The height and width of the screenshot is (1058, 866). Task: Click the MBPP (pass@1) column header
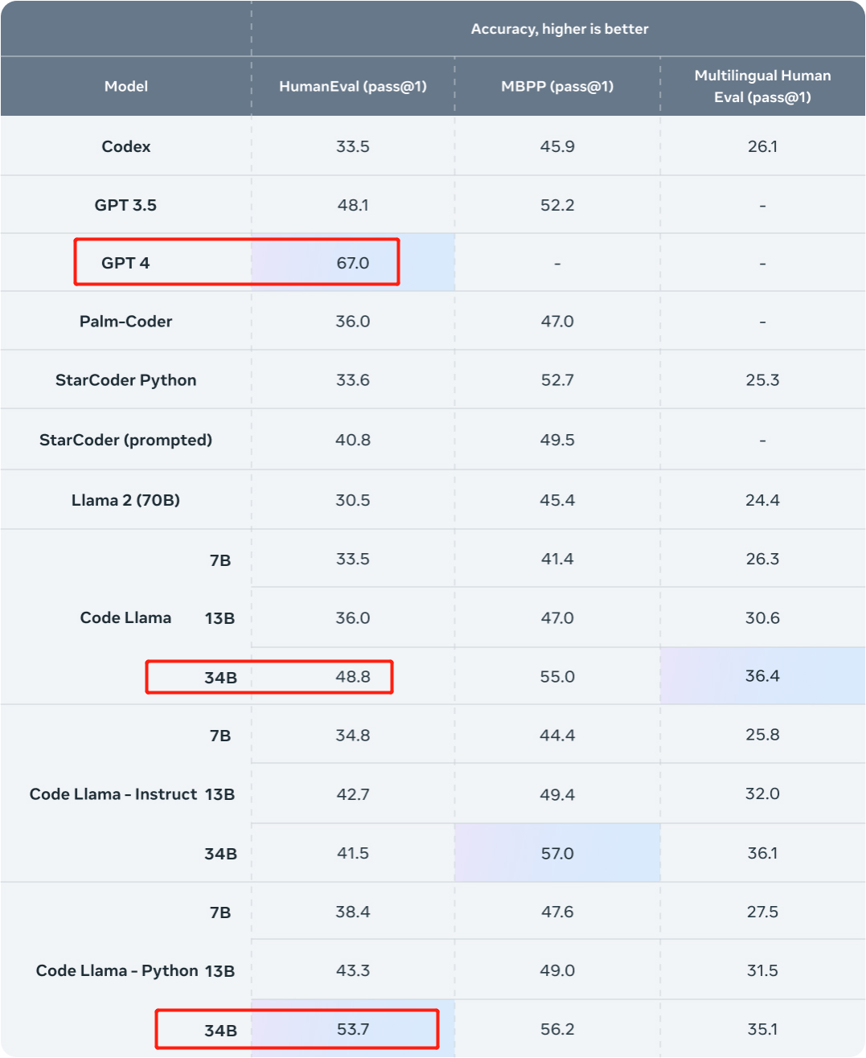tap(557, 86)
